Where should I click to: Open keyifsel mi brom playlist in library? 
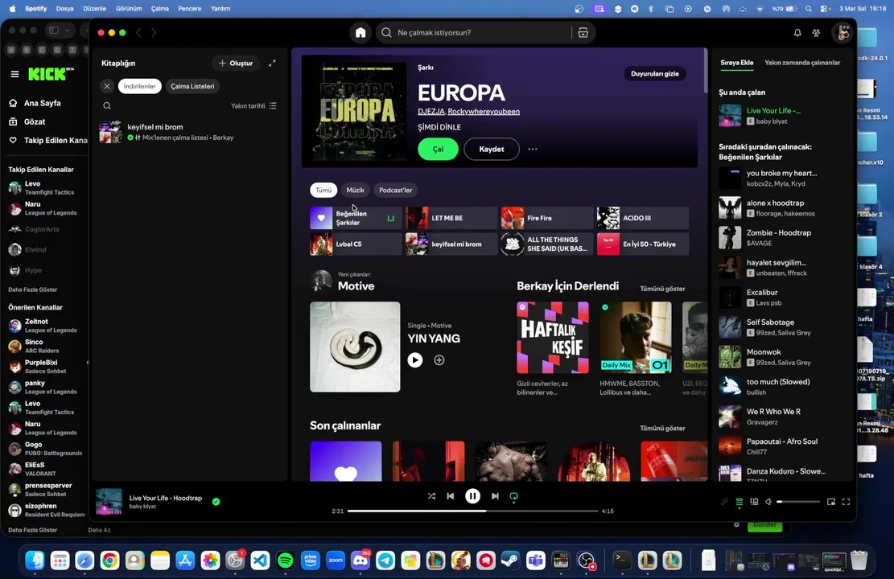[188, 132]
